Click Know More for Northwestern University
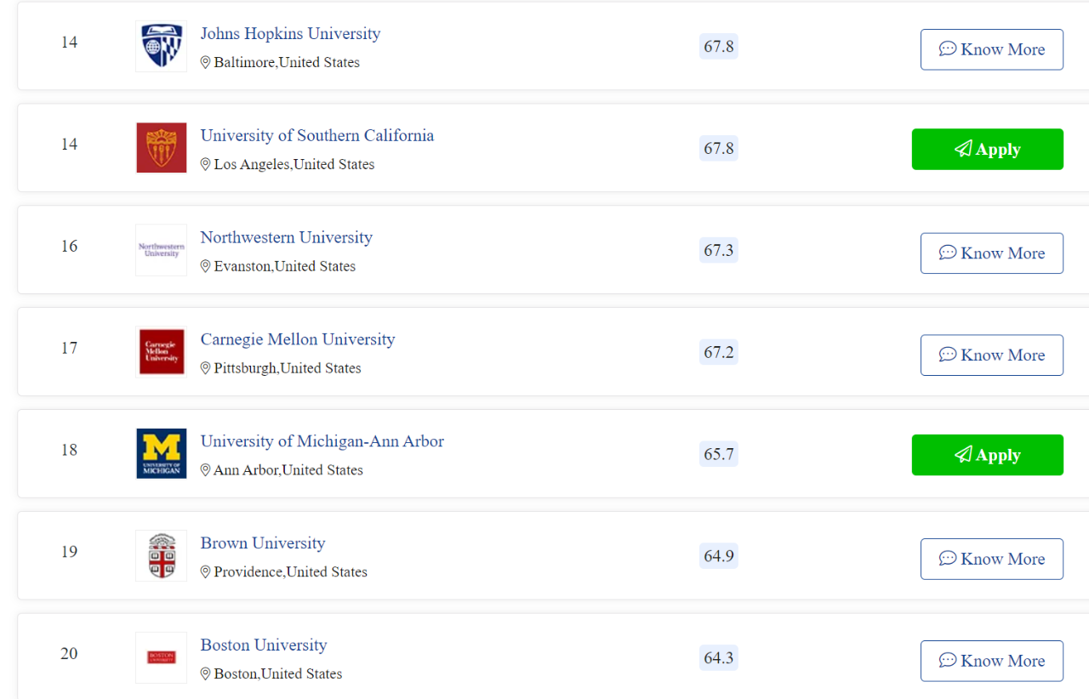Screen dimensions: 1089x699 click(x=992, y=253)
